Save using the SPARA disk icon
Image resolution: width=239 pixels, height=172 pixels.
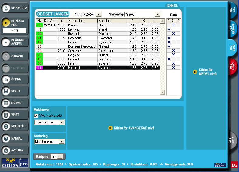(6, 91)
